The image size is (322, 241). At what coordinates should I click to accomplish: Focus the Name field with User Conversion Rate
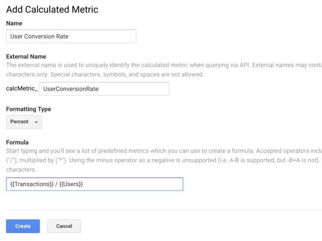click(x=71, y=36)
